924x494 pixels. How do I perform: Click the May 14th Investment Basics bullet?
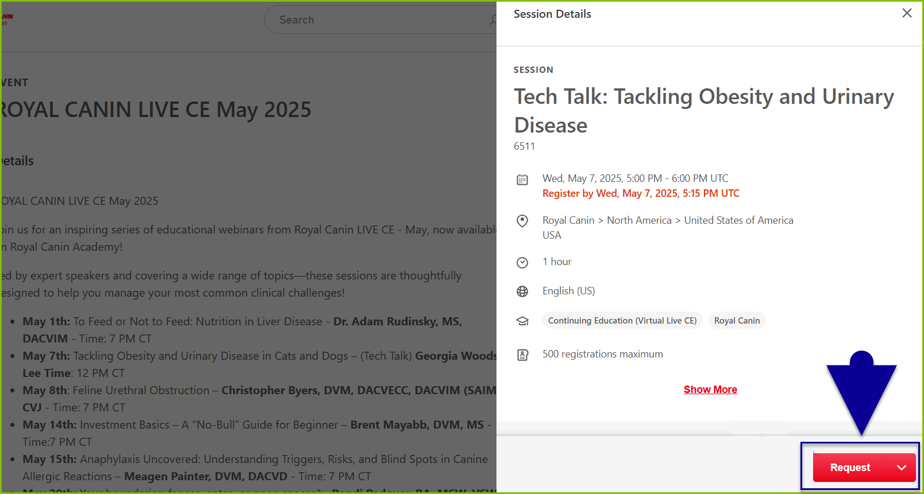point(257,433)
